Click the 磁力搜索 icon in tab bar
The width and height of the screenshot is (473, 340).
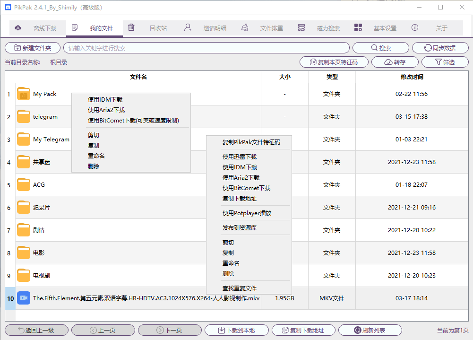pos(301,28)
